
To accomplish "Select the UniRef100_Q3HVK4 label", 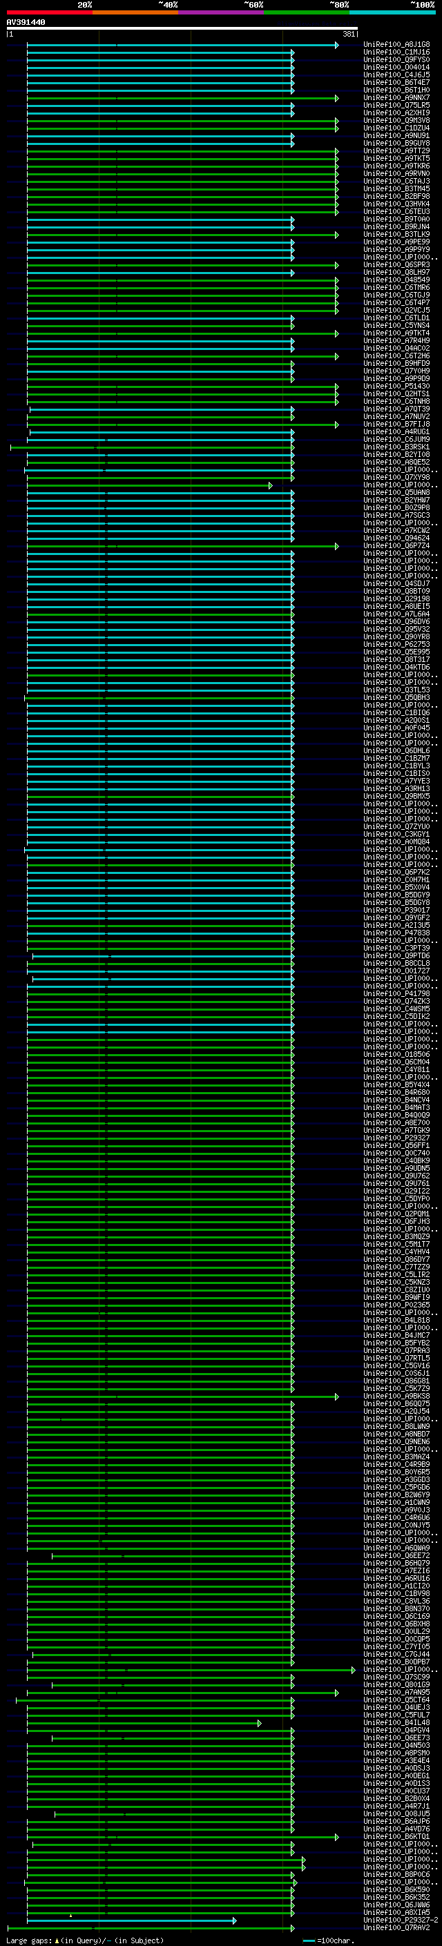I will click(x=396, y=204).
